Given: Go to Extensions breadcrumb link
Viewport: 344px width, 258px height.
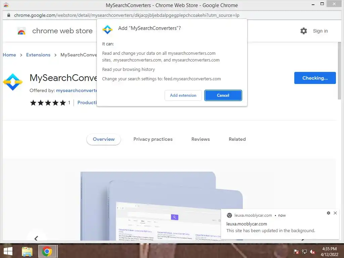Looking at the screenshot, I should tap(38, 55).
